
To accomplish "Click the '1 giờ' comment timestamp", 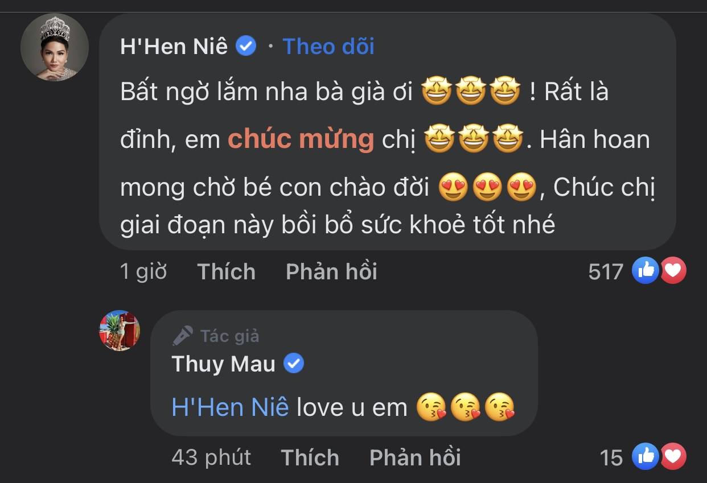I will click(143, 272).
